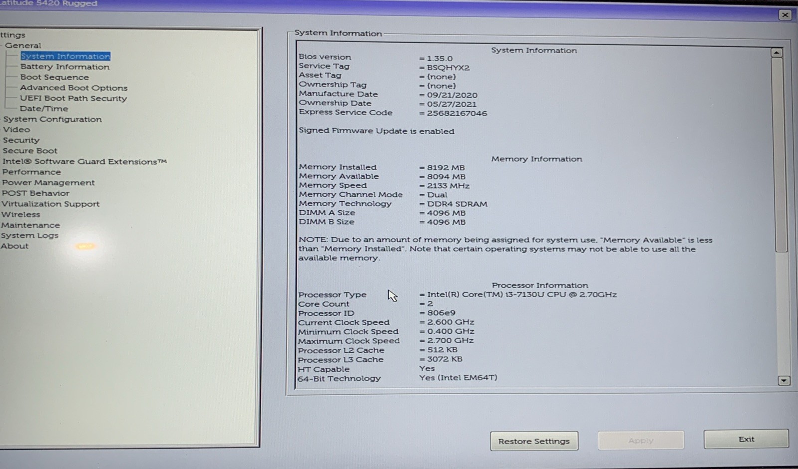798x469 pixels.
Task: Open Virtualization Support category
Action: 50,204
